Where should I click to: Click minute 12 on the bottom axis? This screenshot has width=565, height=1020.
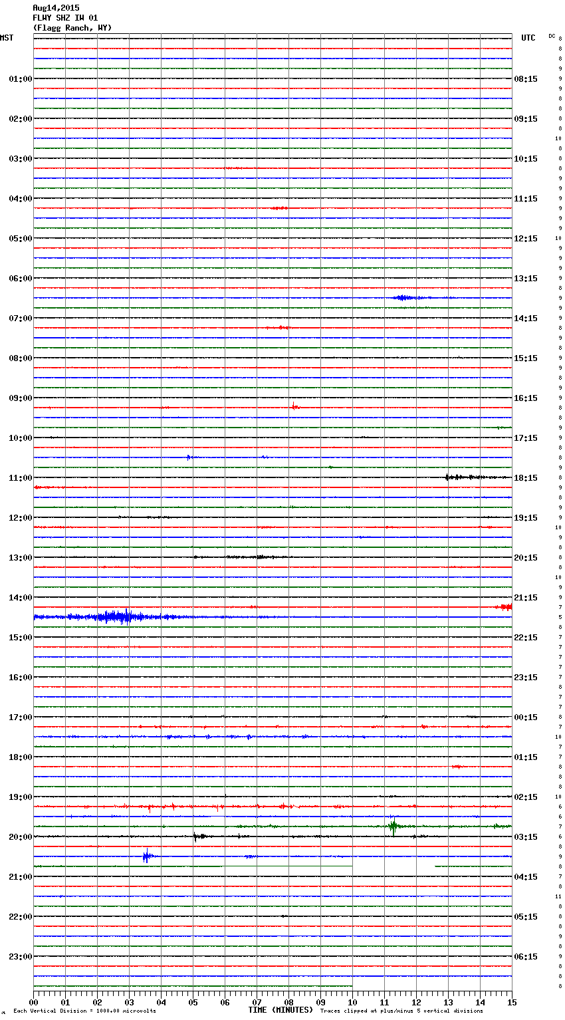pos(416,1002)
